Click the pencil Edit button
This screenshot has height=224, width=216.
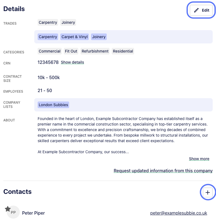201,10
